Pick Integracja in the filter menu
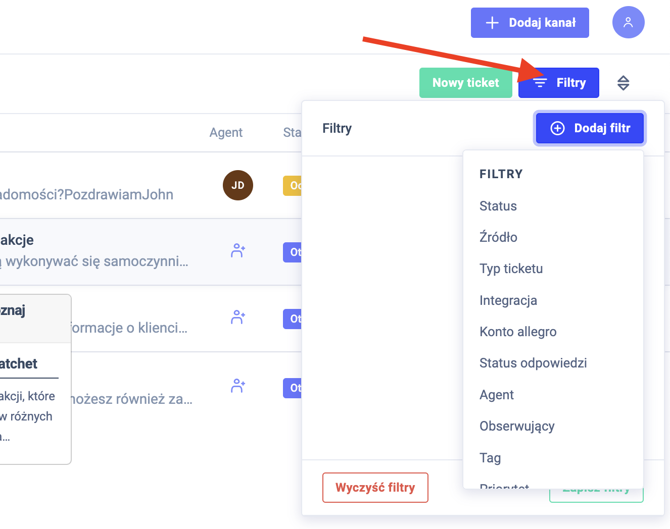The height and width of the screenshot is (529, 670). click(508, 300)
